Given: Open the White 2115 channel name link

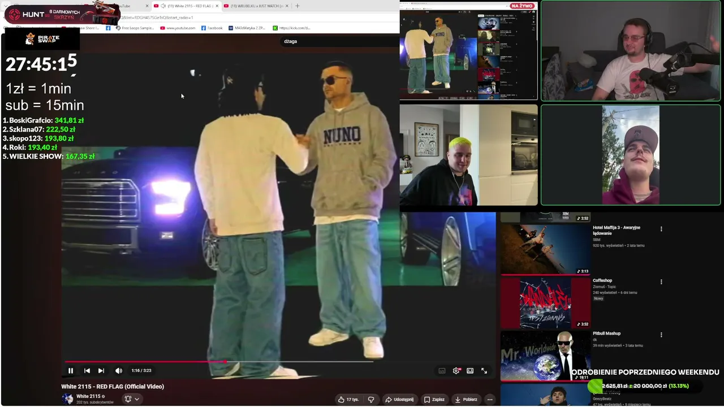Looking at the screenshot, I should [88, 396].
